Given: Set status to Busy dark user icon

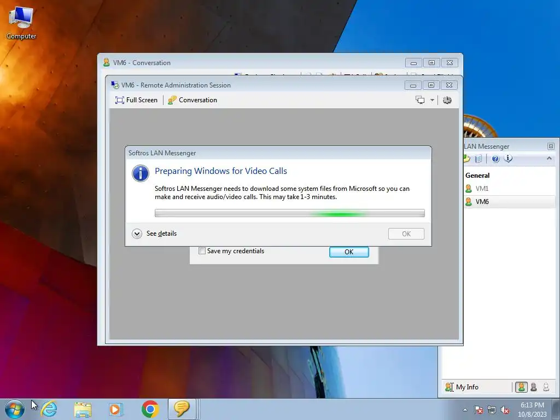Looking at the screenshot, I should point(534,387).
